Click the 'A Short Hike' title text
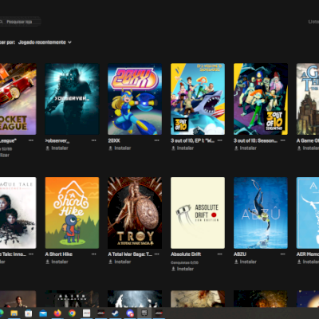 point(59,254)
